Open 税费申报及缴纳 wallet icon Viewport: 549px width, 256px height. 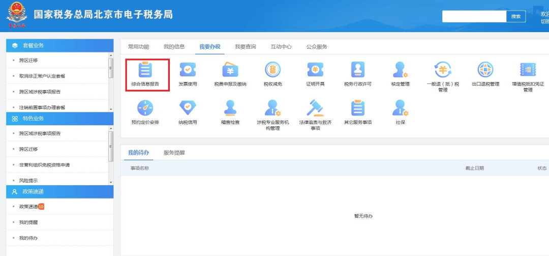pos(230,69)
